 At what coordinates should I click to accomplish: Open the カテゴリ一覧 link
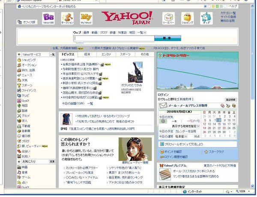pyautogui.click(x=228, y=13)
